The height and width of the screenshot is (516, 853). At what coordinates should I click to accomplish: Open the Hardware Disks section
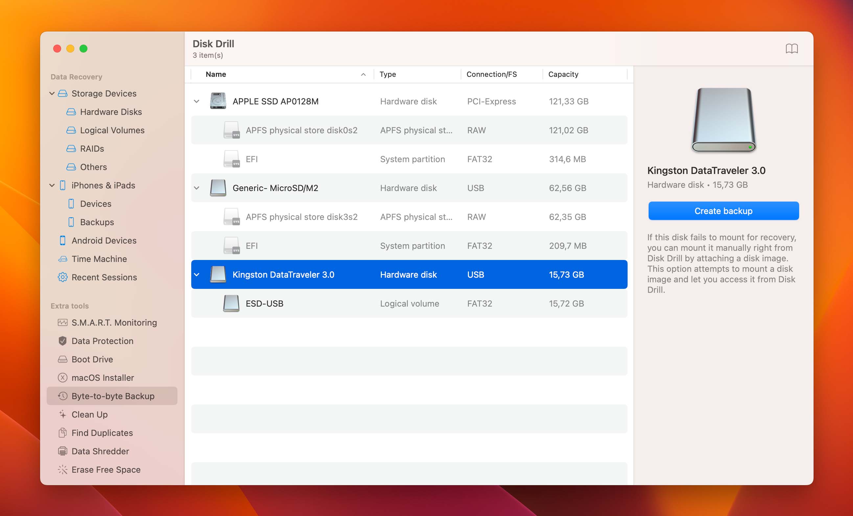111,112
